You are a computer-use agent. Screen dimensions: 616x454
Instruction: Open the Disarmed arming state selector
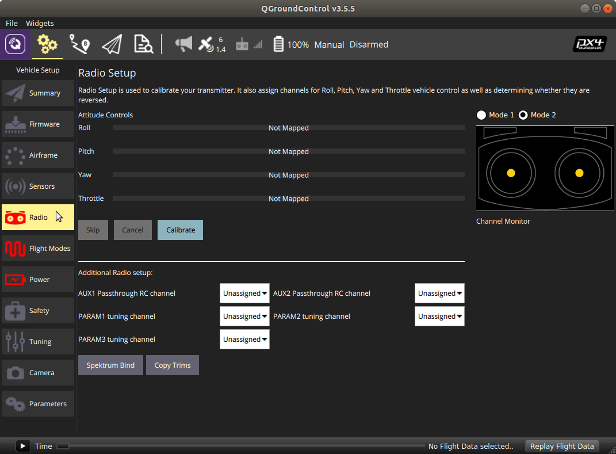[x=369, y=44]
